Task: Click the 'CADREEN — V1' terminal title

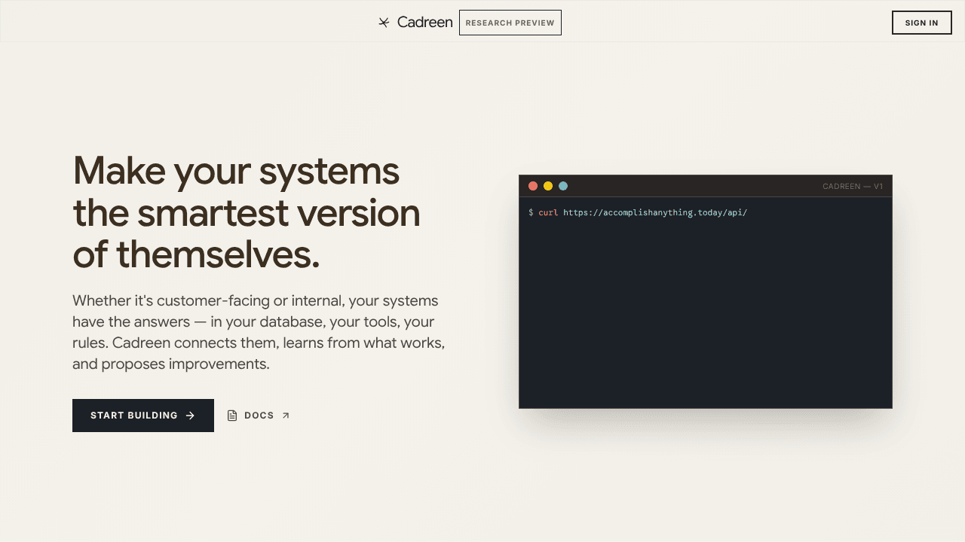Action: coord(853,186)
